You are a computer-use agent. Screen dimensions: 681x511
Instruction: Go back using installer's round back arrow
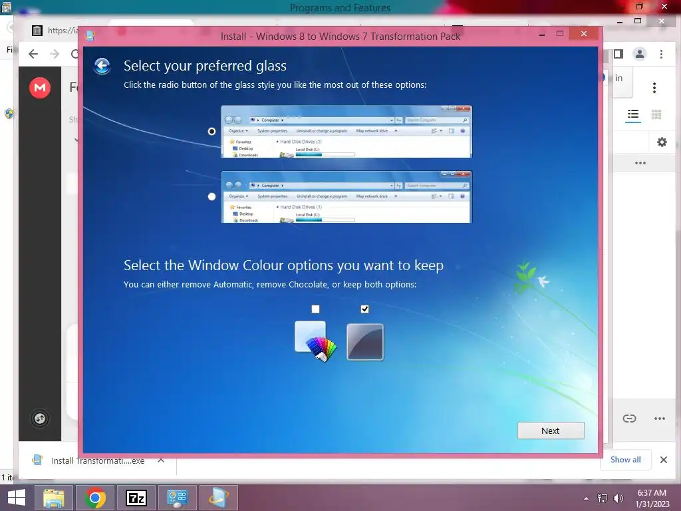(102, 66)
